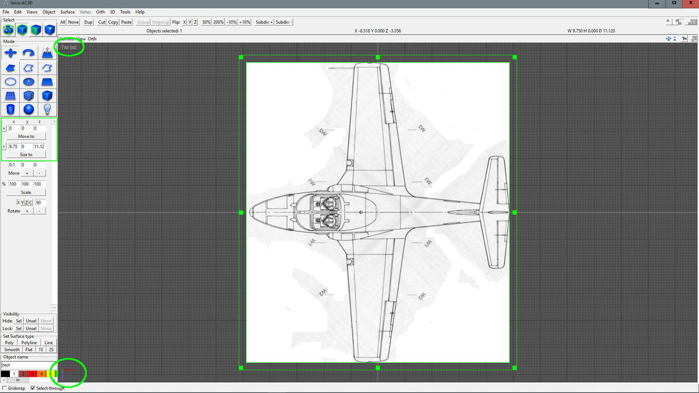Screen dimensions: 699x393
Task: Open the Surface menu
Action: pos(67,12)
